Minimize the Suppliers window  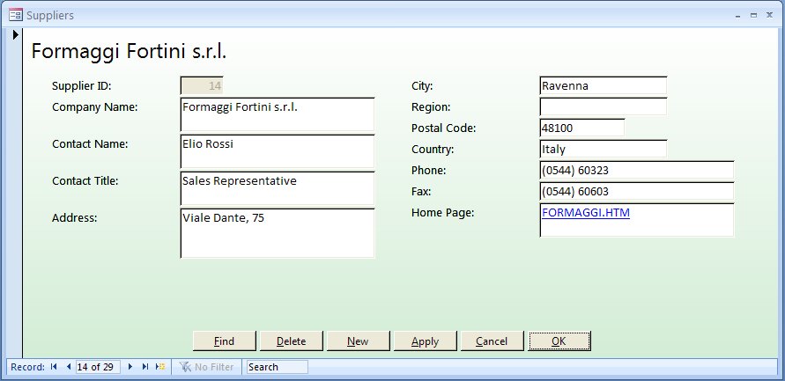(738, 16)
